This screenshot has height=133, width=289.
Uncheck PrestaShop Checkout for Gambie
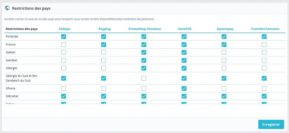tap(144, 60)
